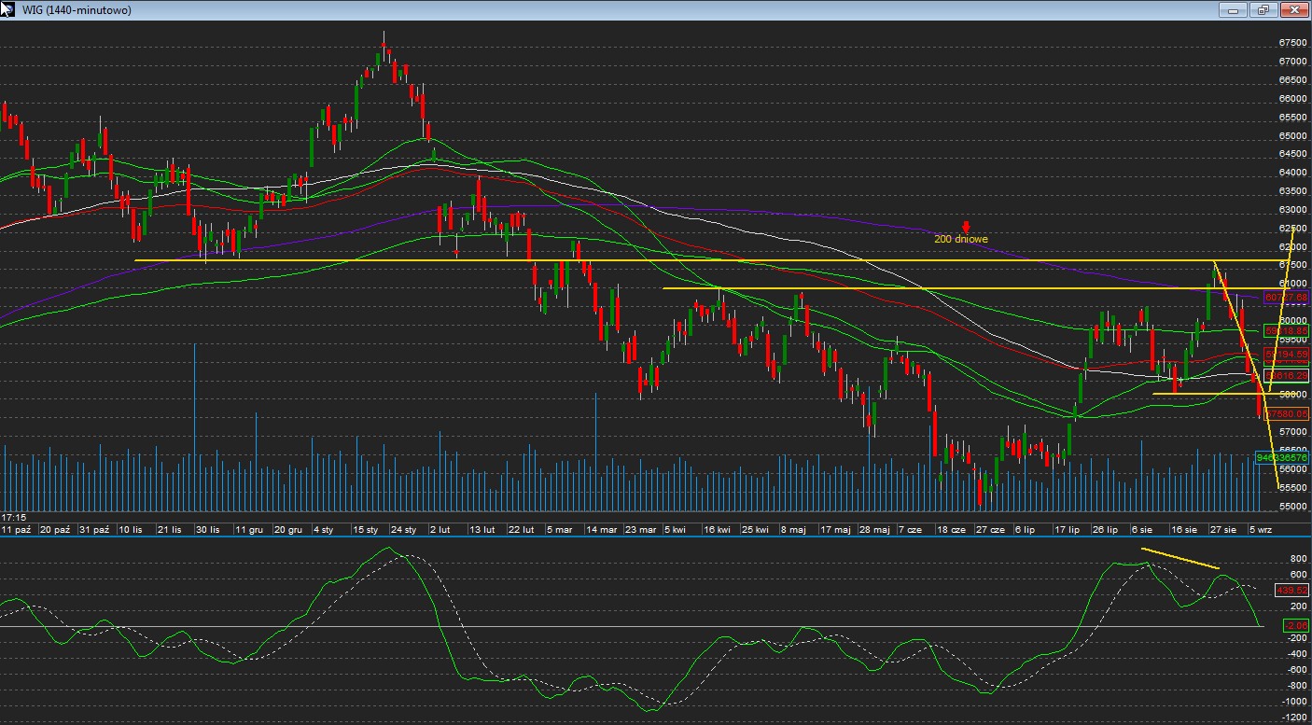Click the blue 946336576 volume label
The height and width of the screenshot is (725, 1312).
click(1282, 458)
